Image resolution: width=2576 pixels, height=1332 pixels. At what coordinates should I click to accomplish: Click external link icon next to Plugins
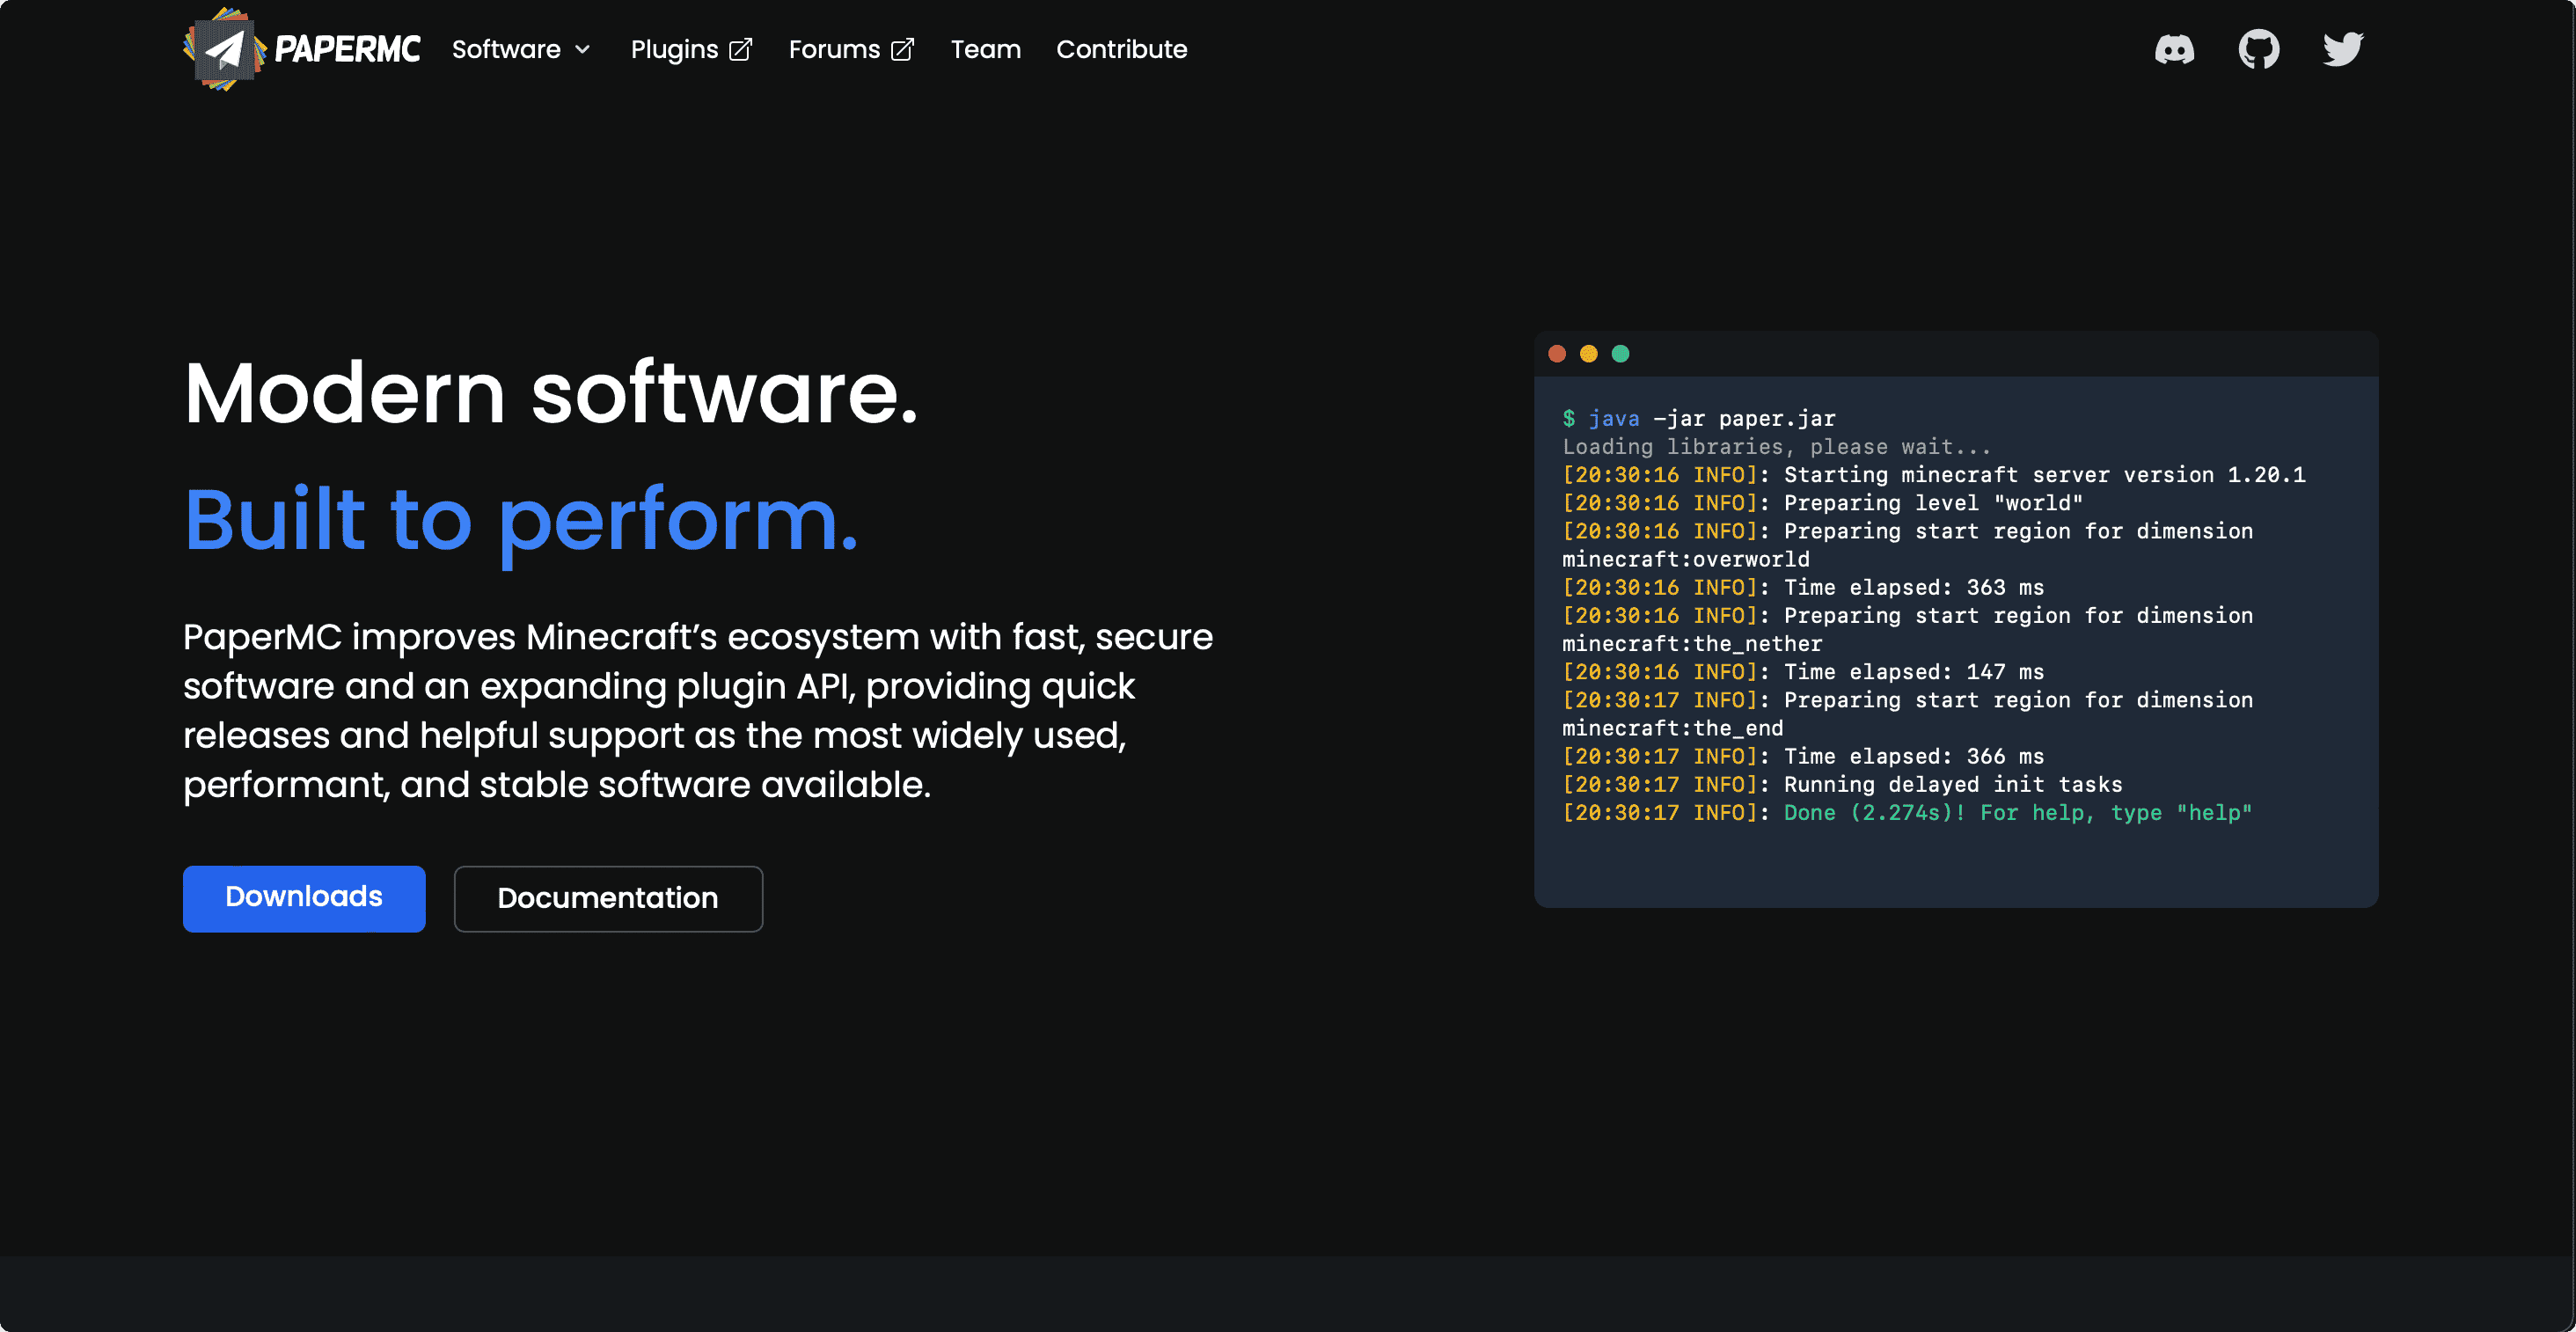tap(741, 50)
